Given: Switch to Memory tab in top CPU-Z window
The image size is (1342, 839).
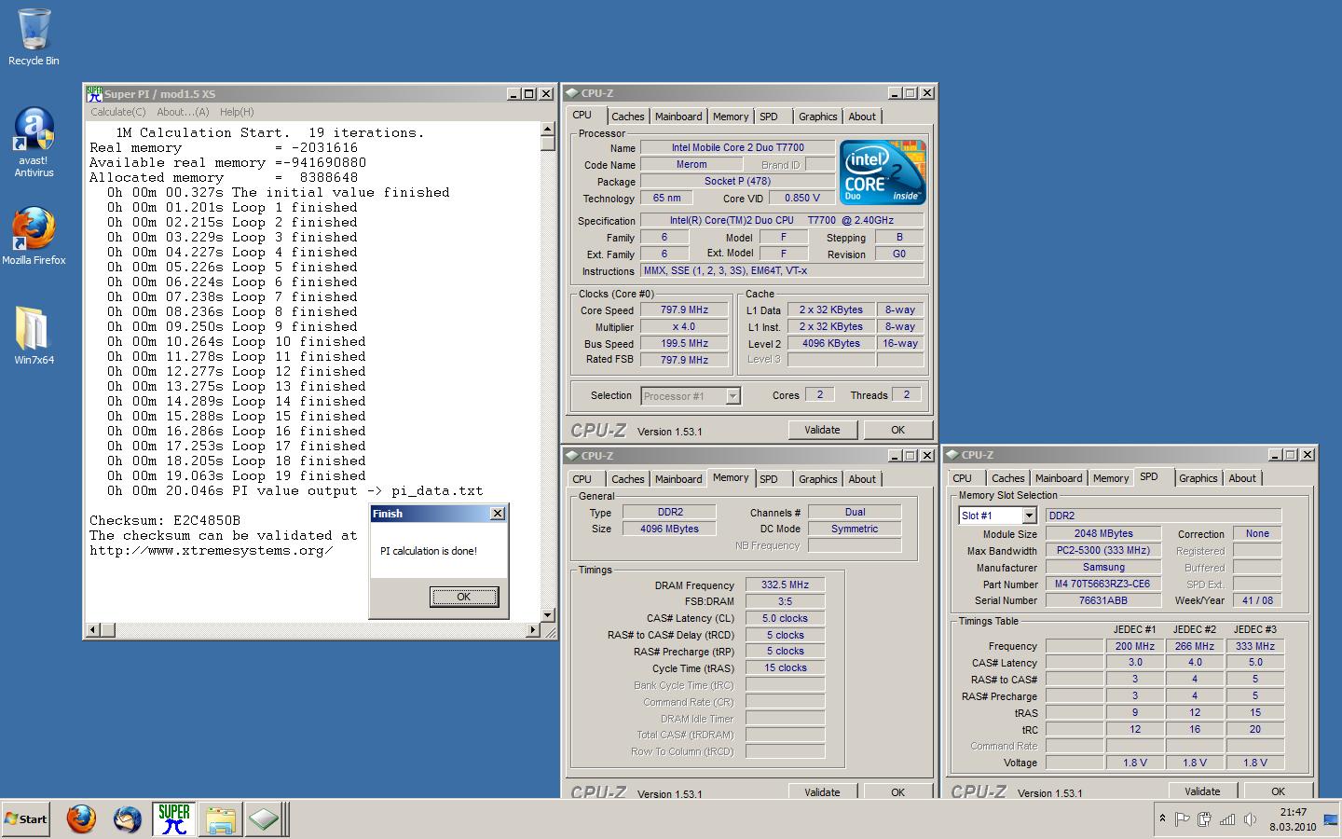Looking at the screenshot, I should (731, 117).
